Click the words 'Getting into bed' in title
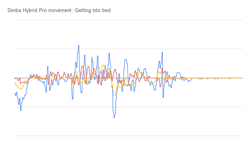The width and height of the screenshot is (250, 145). 93,10
